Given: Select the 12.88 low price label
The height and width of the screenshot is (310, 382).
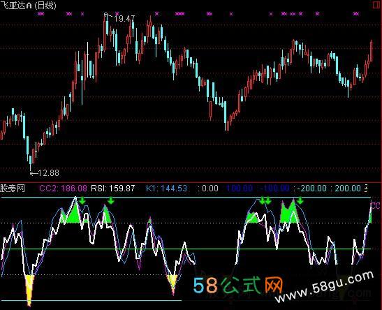Looking at the screenshot, I should pos(48,173).
